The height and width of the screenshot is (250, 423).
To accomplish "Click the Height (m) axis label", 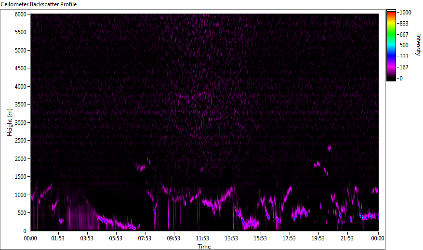I will (x=10, y=122).
